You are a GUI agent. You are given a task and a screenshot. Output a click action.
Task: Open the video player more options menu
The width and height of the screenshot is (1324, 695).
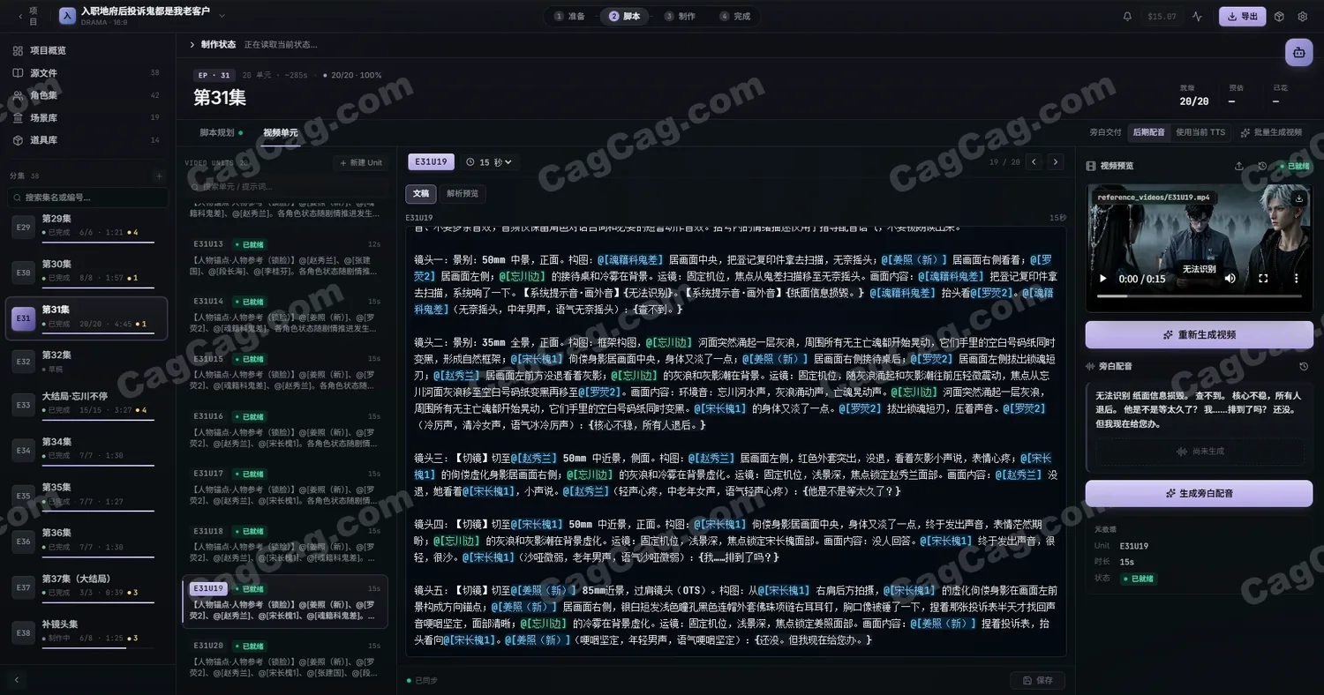tap(1296, 279)
